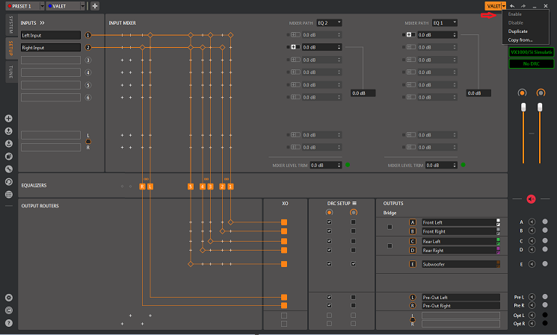This screenshot has width=557, height=335.
Task: Adjust EQ 2 input 2 gain stepper
Action: (x=339, y=47)
